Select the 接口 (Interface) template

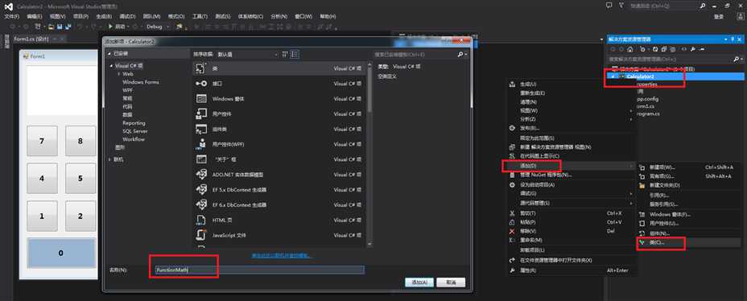[x=279, y=84]
